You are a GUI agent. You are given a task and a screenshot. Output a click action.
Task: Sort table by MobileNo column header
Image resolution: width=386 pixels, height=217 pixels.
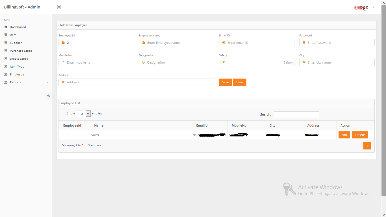(247, 125)
